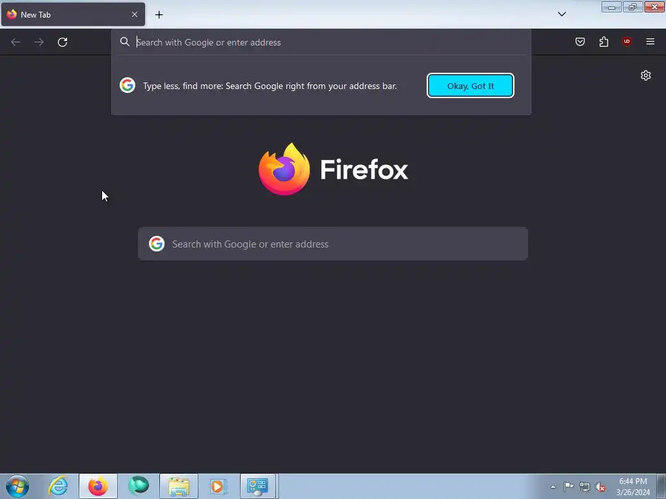Expand the List all tabs chevron
This screenshot has width=666, height=499.
click(x=561, y=14)
